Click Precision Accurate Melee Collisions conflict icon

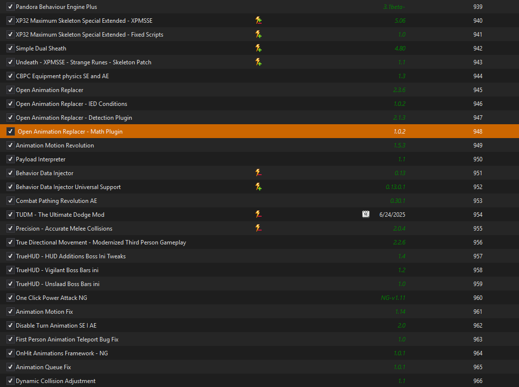click(x=258, y=229)
